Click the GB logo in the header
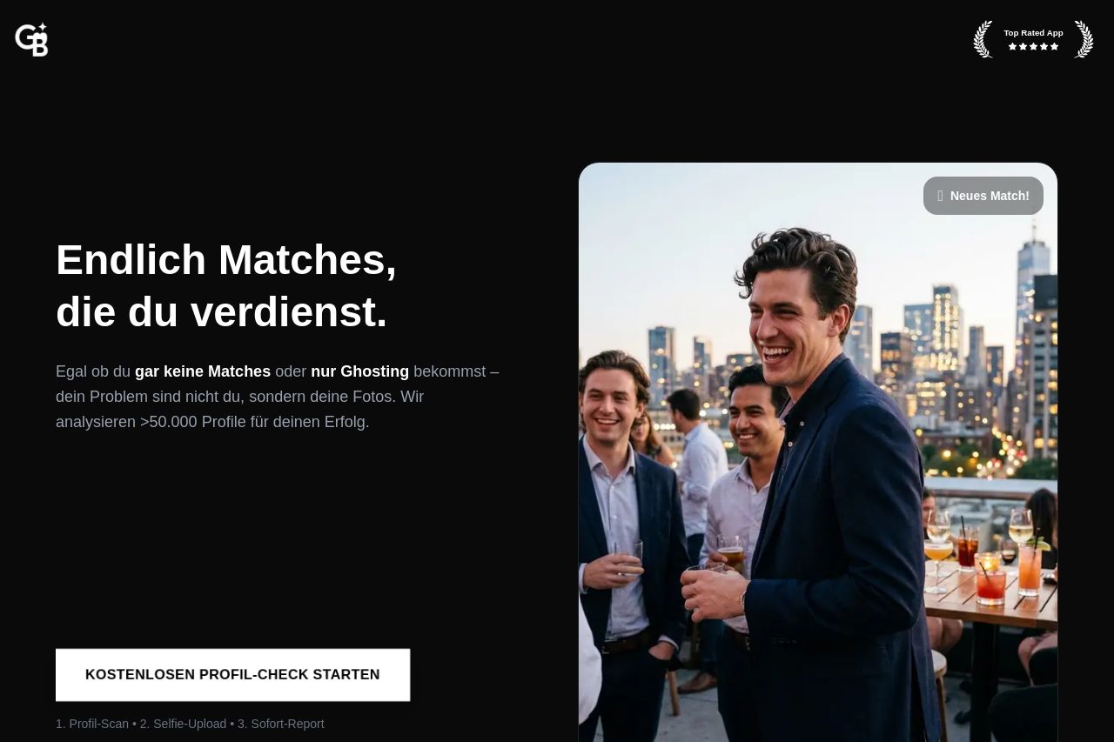The height and width of the screenshot is (742, 1114). (x=31, y=40)
